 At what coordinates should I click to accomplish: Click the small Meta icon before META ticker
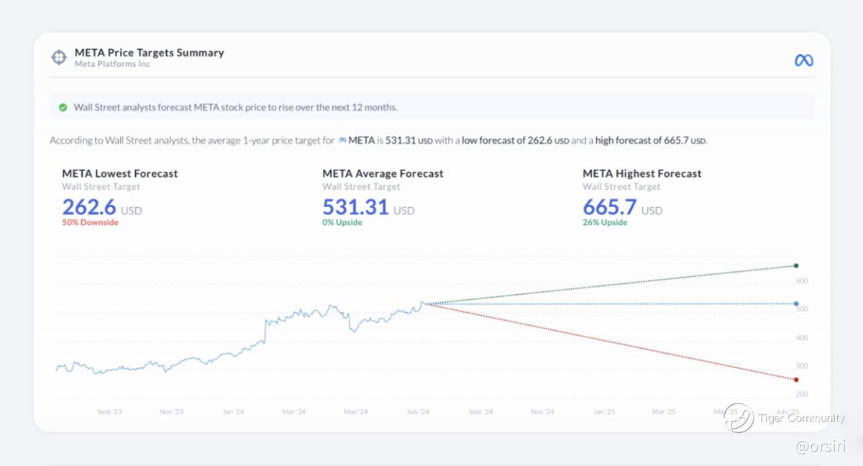point(342,140)
